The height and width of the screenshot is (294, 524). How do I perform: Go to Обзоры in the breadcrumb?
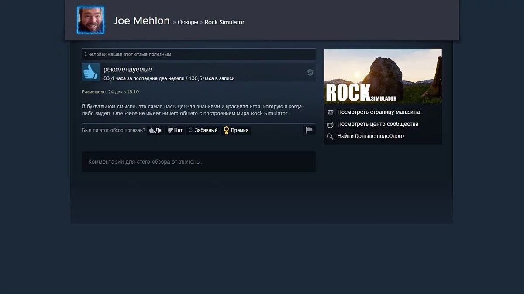coord(188,22)
